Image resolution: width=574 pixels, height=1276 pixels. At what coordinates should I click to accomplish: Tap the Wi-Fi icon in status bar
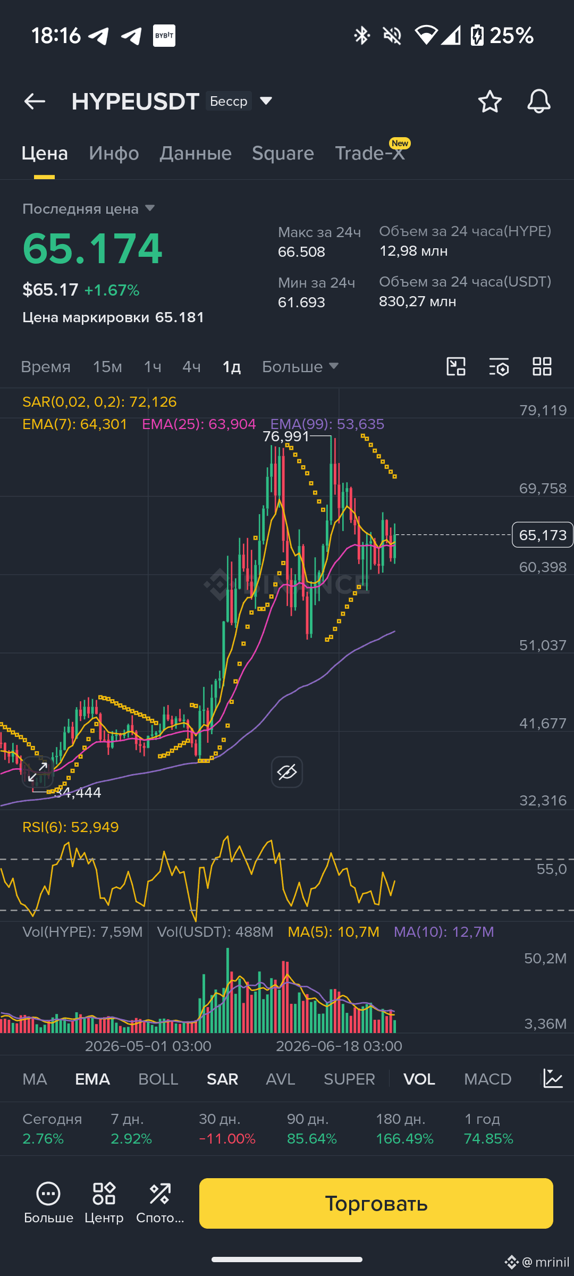pyautogui.click(x=426, y=36)
